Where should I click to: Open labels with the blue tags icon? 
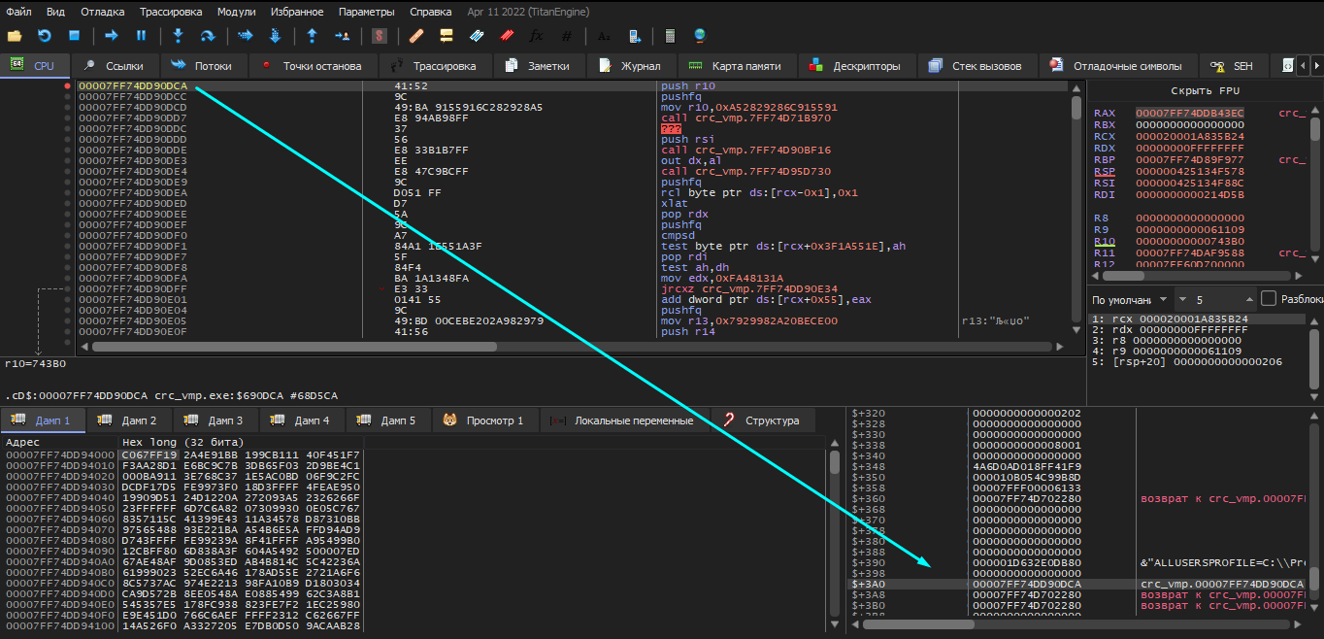pyautogui.click(x=476, y=36)
